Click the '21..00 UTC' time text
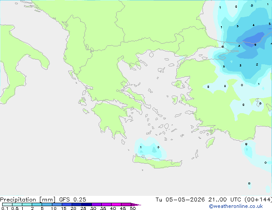 [225, 200]
